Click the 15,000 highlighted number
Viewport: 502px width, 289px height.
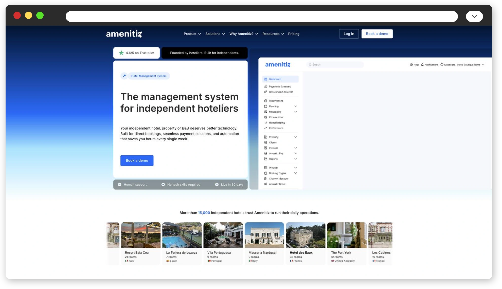click(x=204, y=213)
